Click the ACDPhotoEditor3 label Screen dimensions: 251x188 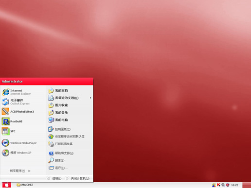[22, 112]
